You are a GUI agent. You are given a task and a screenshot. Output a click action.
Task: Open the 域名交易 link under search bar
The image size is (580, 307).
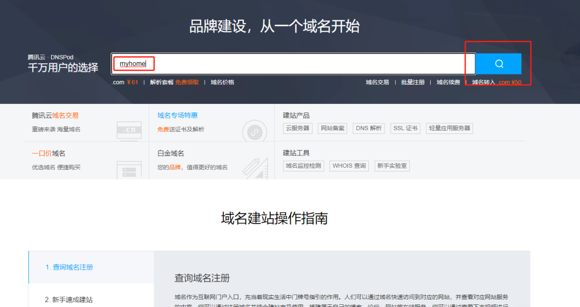click(378, 83)
